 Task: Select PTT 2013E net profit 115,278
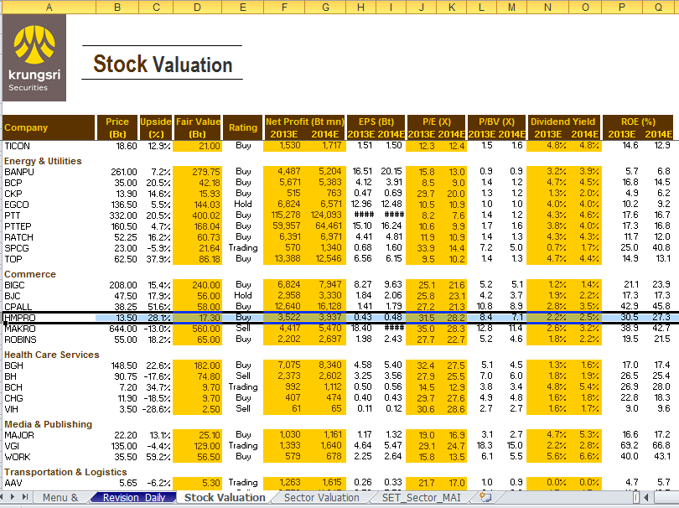coord(284,215)
